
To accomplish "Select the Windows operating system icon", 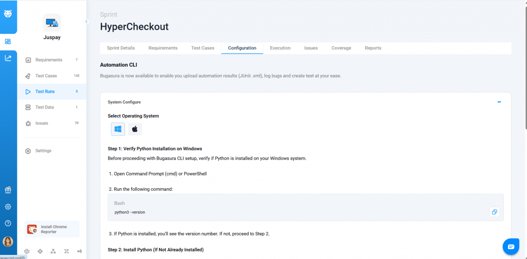I will point(118,129).
